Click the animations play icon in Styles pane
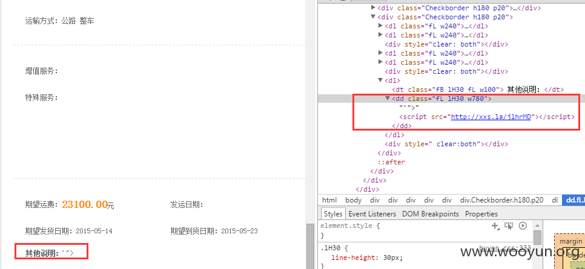 point(523,225)
